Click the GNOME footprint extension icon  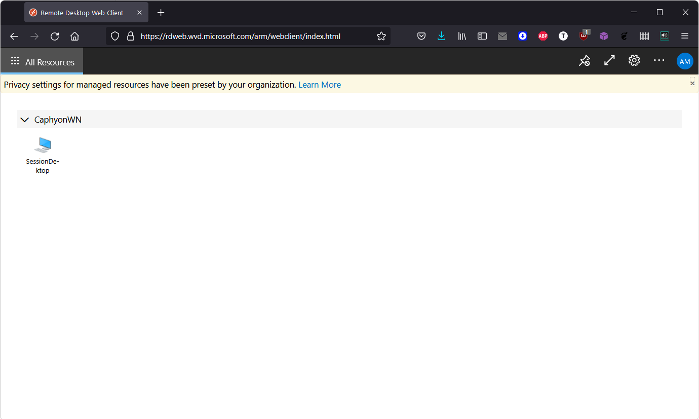click(x=624, y=36)
